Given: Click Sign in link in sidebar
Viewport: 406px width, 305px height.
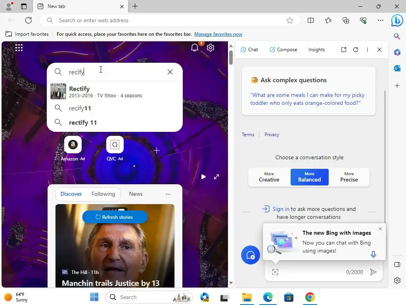Looking at the screenshot, I should click(x=281, y=209).
